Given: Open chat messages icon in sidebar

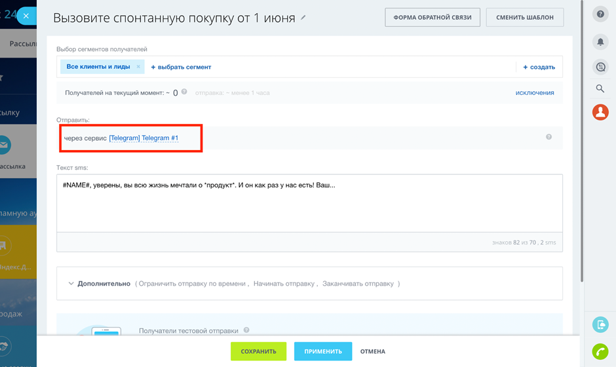Looking at the screenshot, I should pos(600,68).
